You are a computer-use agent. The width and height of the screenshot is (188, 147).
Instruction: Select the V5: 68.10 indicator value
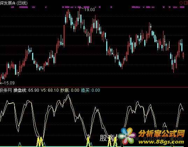click(50, 90)
